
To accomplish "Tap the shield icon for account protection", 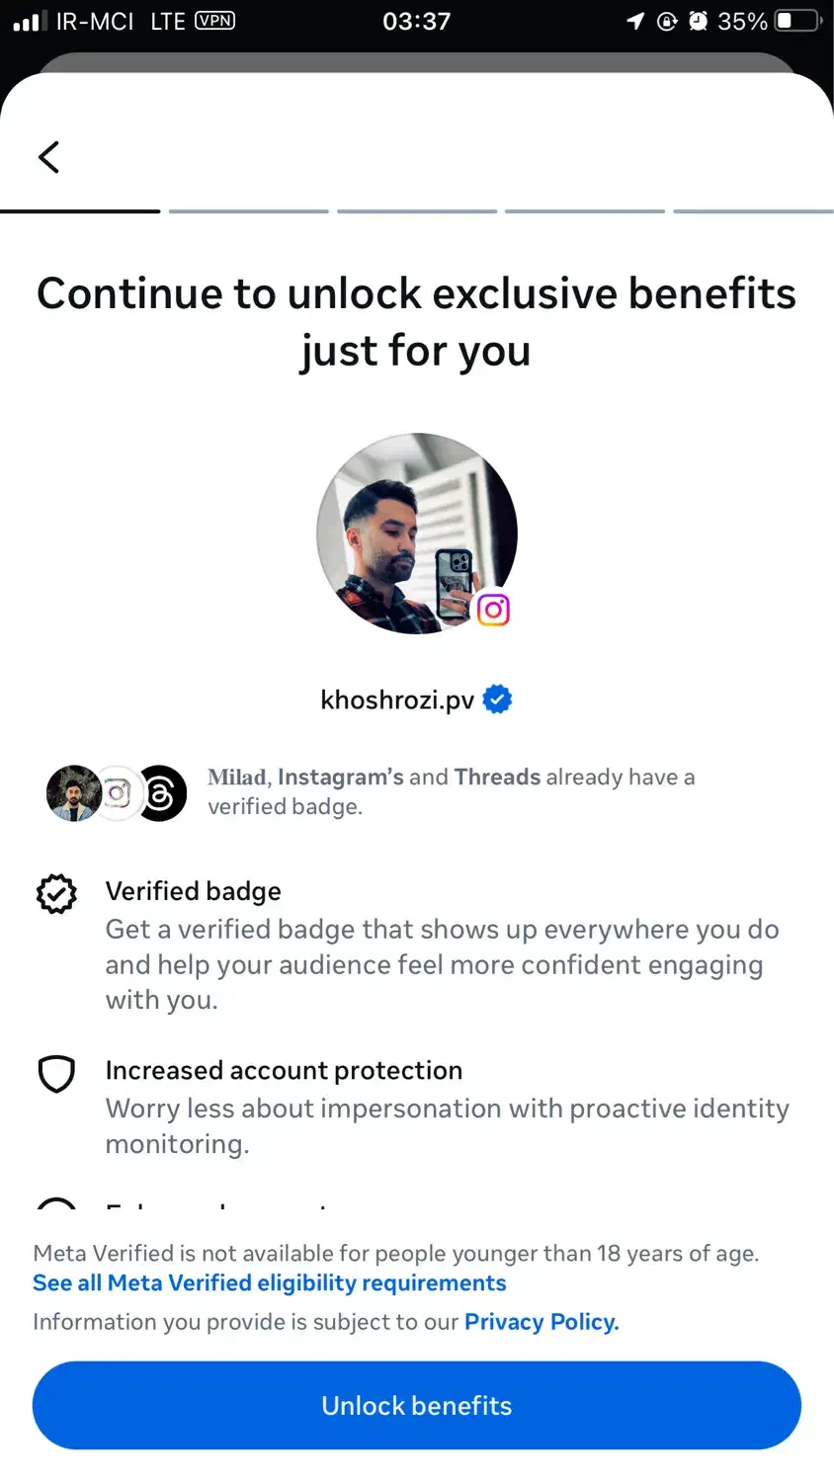I will pyautogui.click(x=56, y=1073).
